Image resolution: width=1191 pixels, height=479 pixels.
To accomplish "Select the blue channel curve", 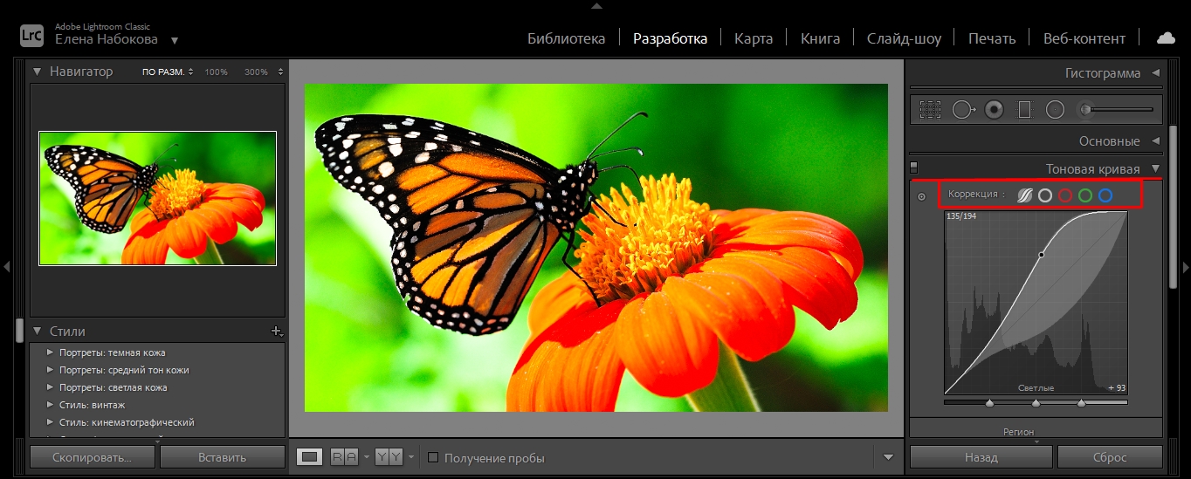I will pyautogui.click(x=1105, y=195).
